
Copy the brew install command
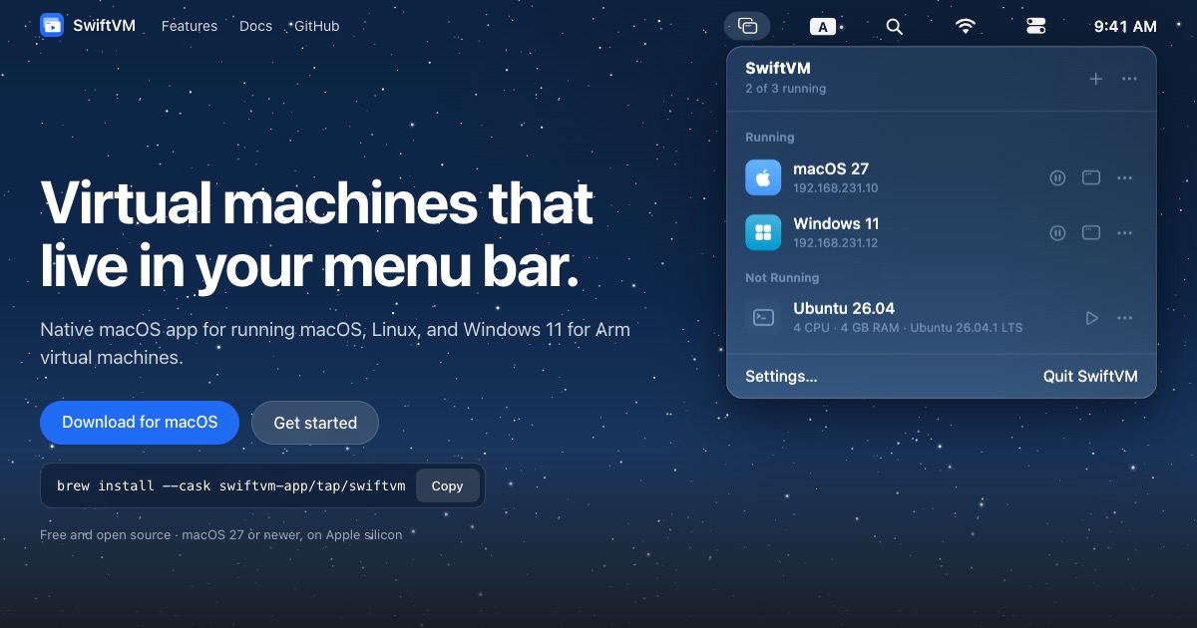447,485
